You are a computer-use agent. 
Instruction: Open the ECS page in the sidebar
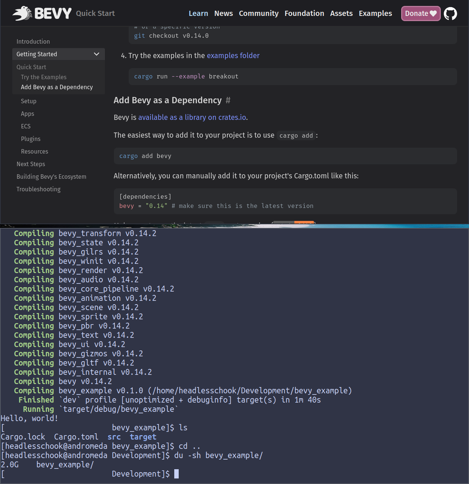click(26, 126)
